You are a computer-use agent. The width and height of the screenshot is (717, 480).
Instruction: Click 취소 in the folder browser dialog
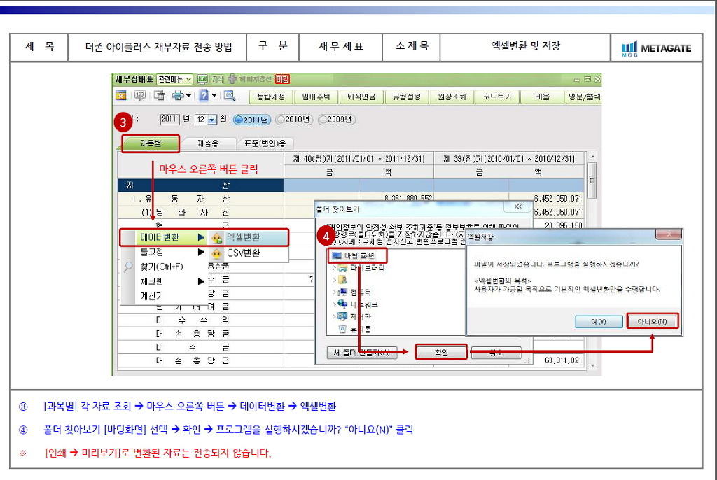(496, 353)
